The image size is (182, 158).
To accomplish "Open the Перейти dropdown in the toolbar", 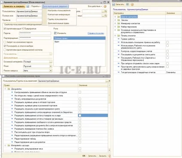I will (x=36, y=6).
